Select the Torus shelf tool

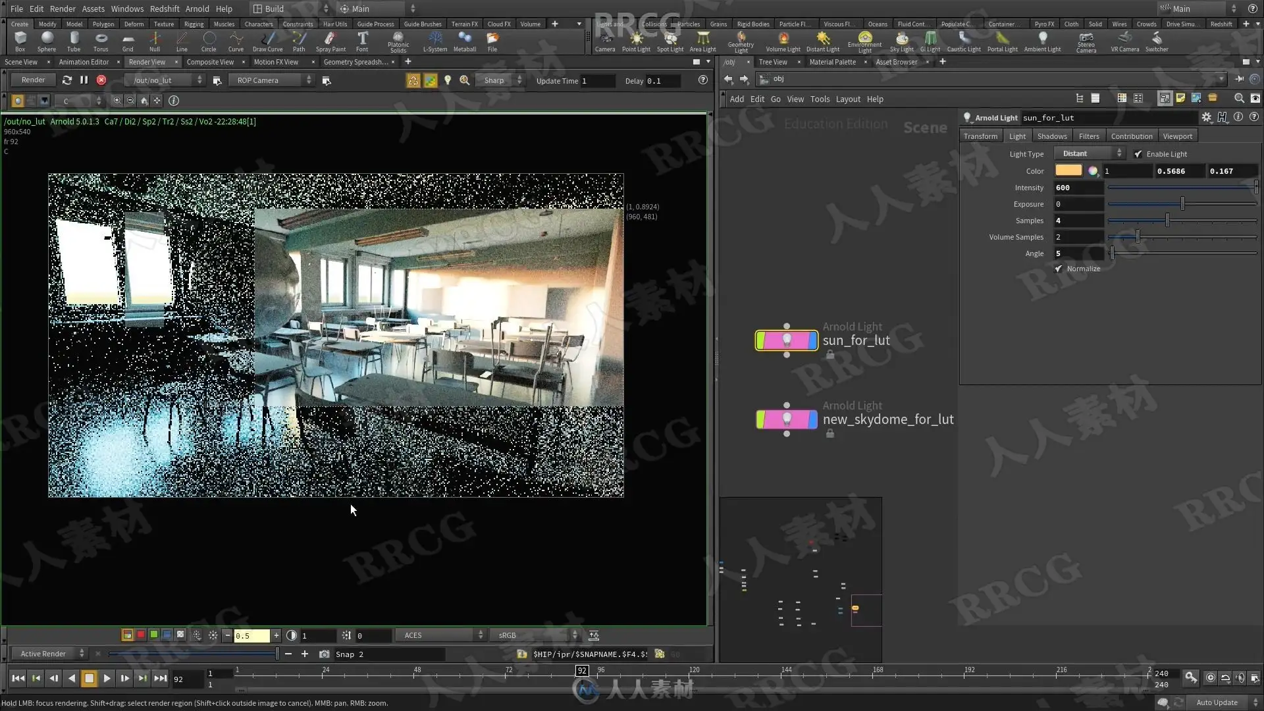click(x=101, y=41)
